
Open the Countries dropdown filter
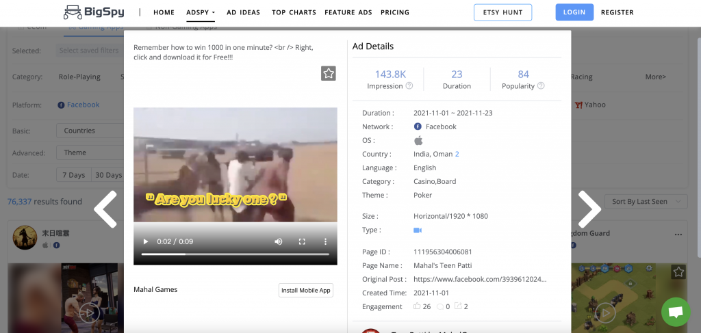(90, 131)
